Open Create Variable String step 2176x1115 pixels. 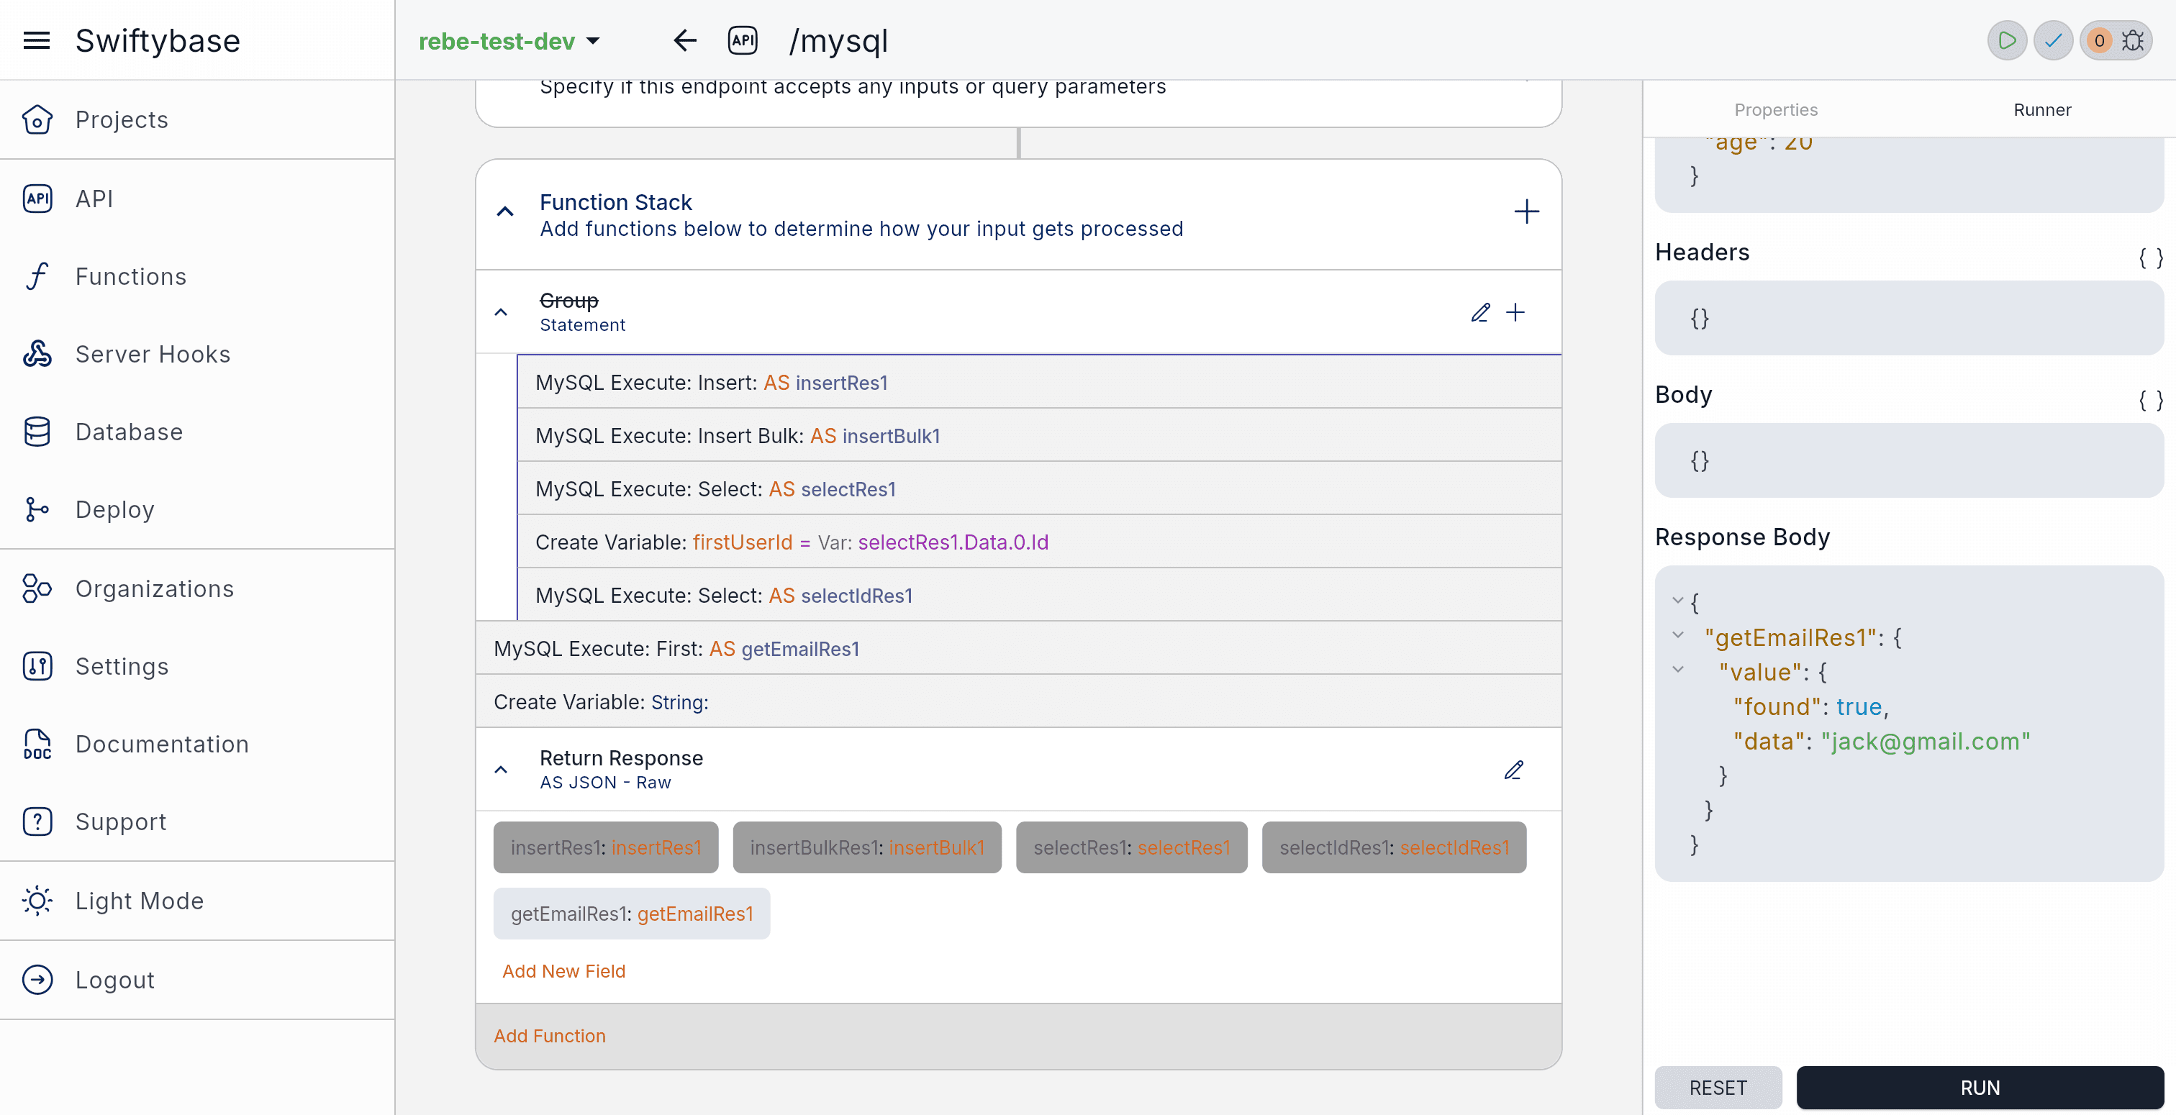coord(1018,702)
